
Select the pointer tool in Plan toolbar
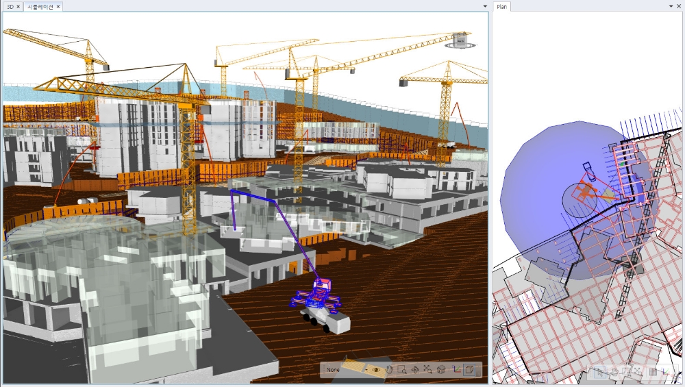click(601, 372)
